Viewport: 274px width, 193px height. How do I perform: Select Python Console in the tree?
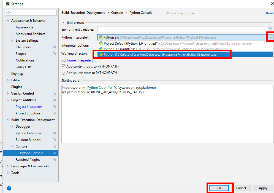click(31, 153)
